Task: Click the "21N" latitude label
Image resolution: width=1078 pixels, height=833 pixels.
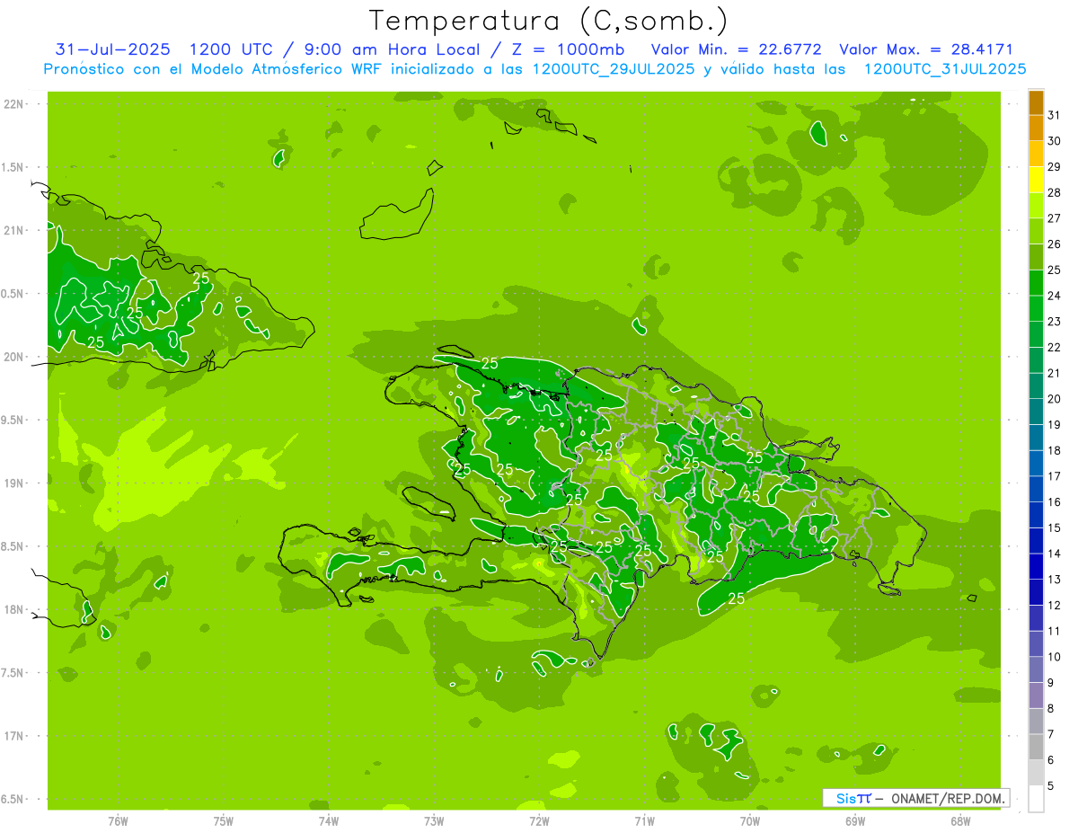Action: 13,231
